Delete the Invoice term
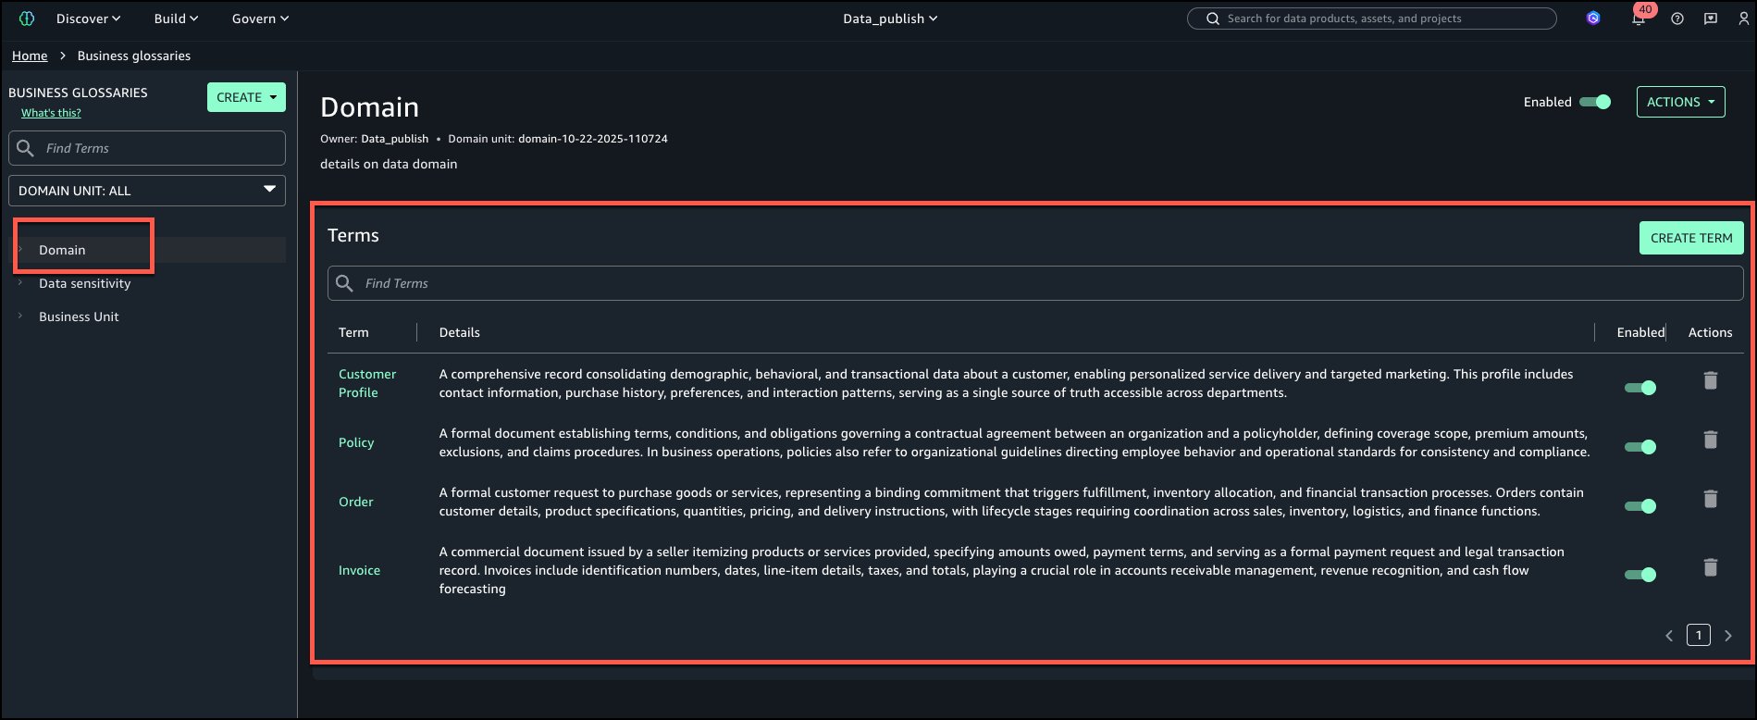 click(1711, 567)
